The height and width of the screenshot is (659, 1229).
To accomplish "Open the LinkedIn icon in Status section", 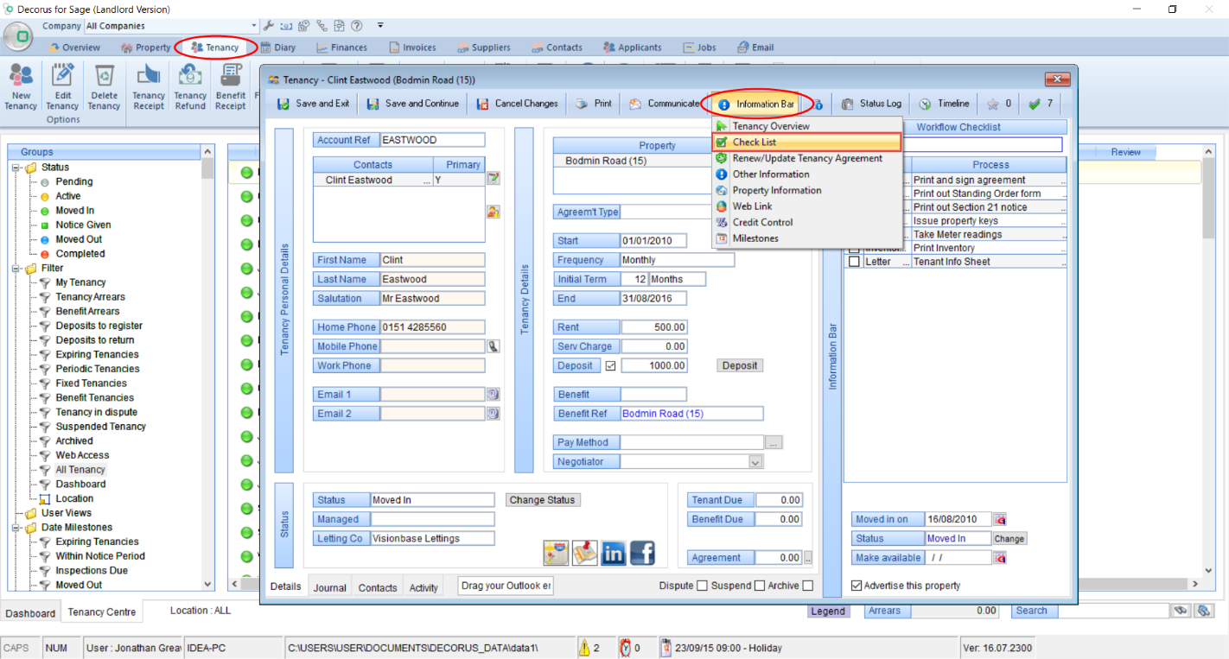I will point(613,553).
